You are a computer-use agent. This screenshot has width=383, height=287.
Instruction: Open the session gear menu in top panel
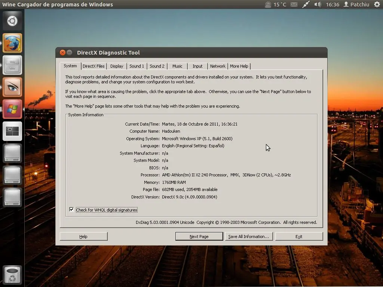click(x=377, y=4)
